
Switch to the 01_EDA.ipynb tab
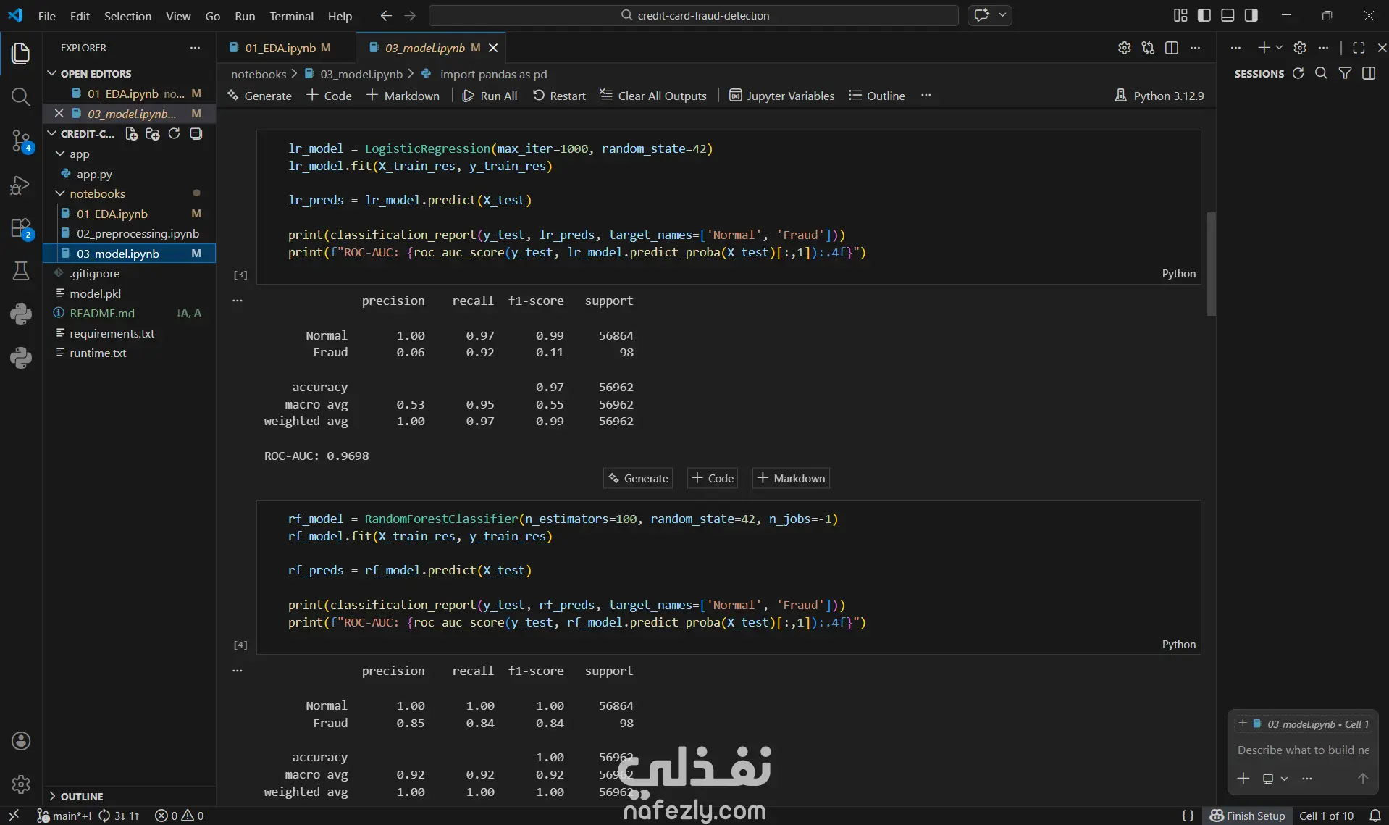(280, 48)
